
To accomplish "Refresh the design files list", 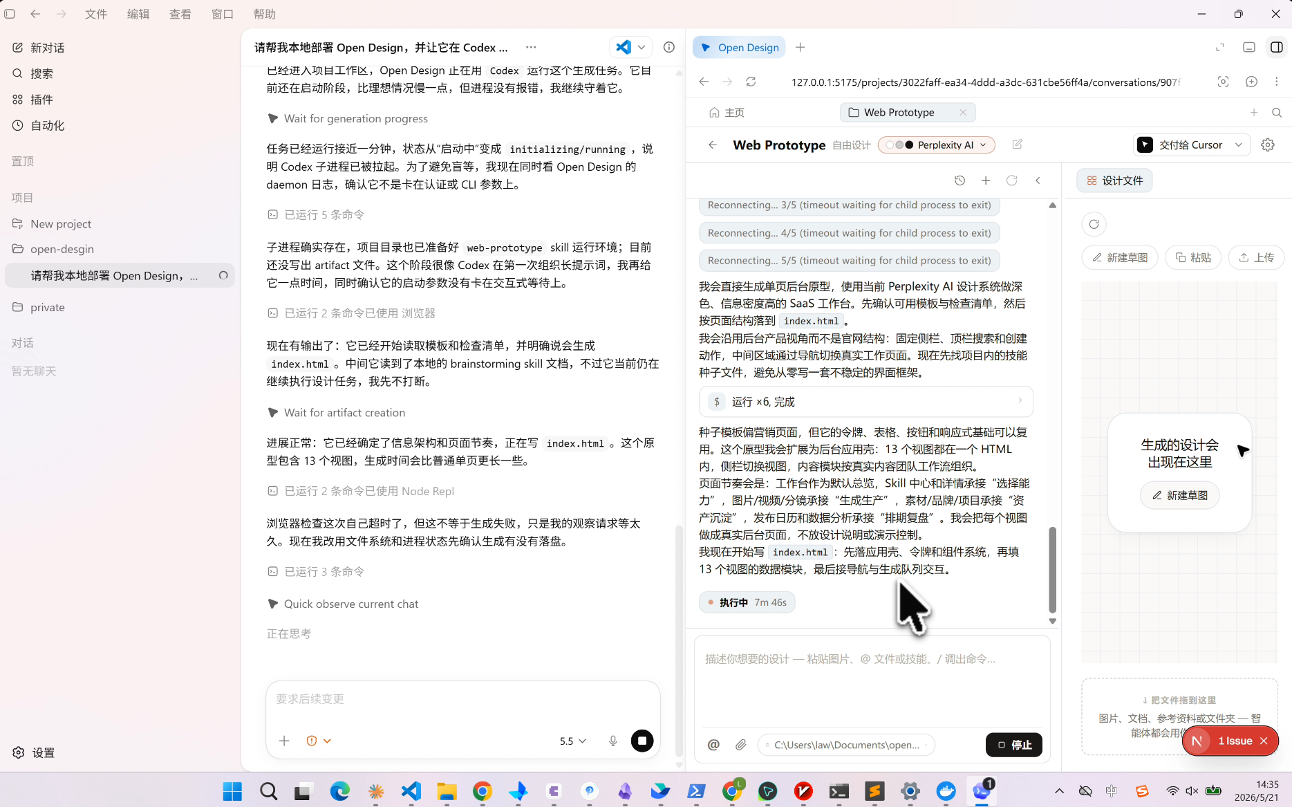I will pyautogui.click(x=1094, y=224).
